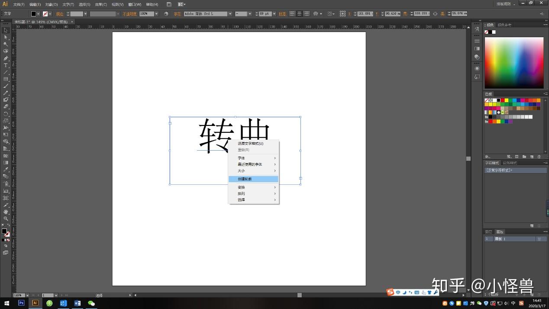This screenshot has width=549, height=309.
Task: Choose 还原文字样式(U) in context menu
Action: [254, 143]
